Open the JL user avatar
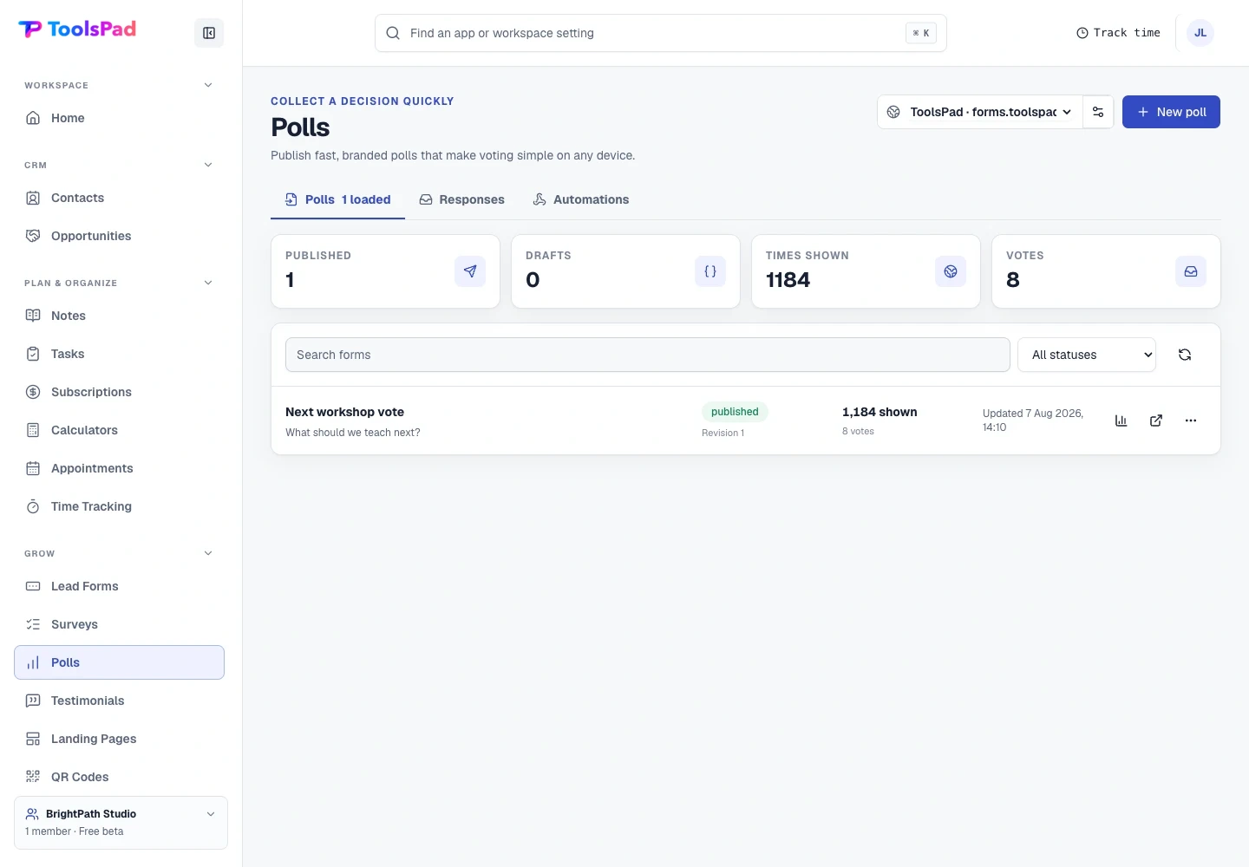The width and height of the screenshot is (1249, 867). pyautogui.click(x=1200, y=33)
